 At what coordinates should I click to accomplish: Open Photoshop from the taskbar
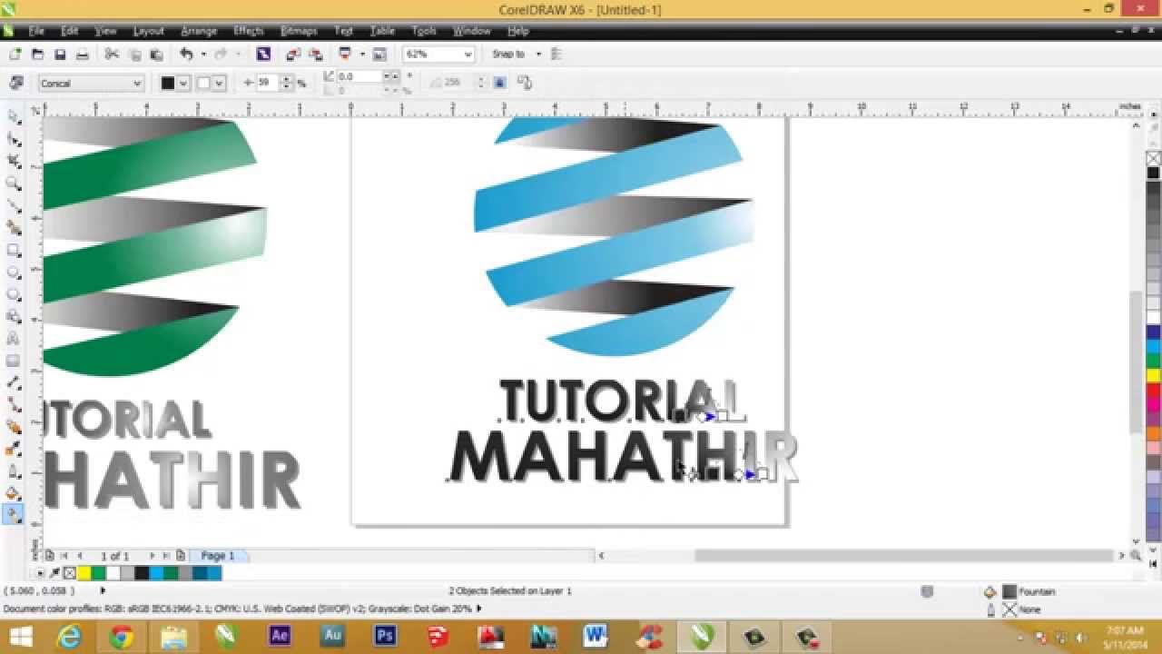[x=384, y=637]
